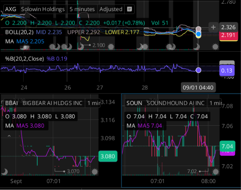Screen dimensions: 241x190
Task: Open the Adjusted price setting
Action: [x=111, y=9]
